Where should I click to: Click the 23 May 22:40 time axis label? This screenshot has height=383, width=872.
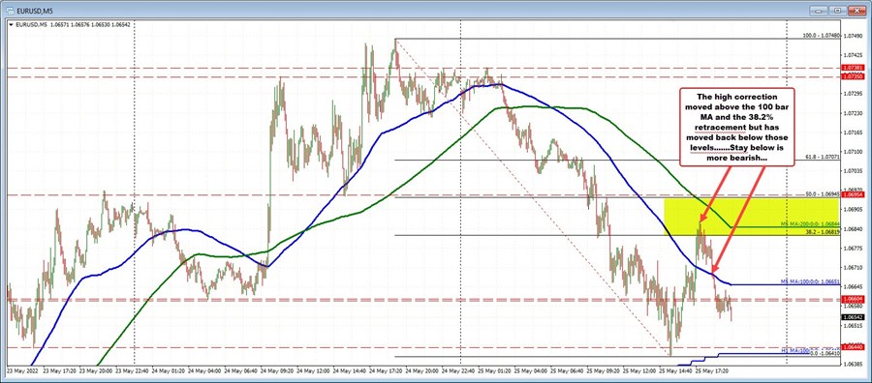[x=132, y=369]
